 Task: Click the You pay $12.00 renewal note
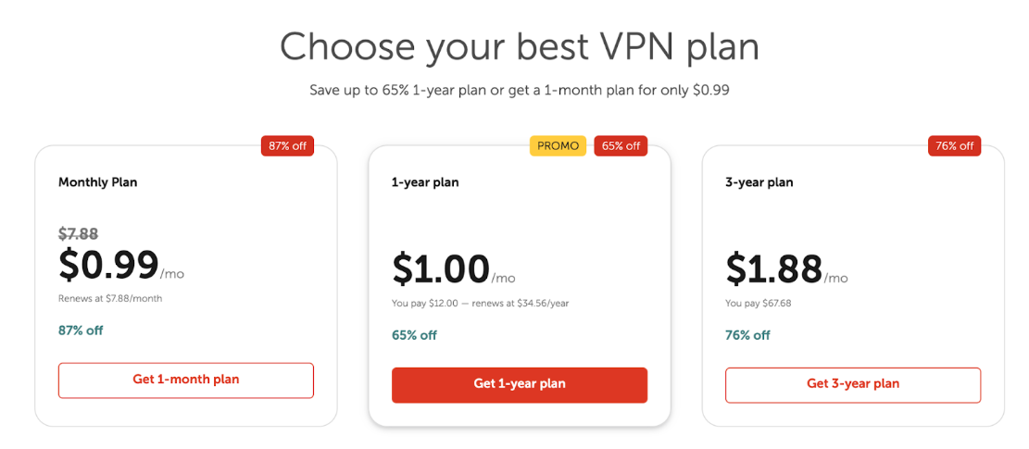[x=478, y=303]
